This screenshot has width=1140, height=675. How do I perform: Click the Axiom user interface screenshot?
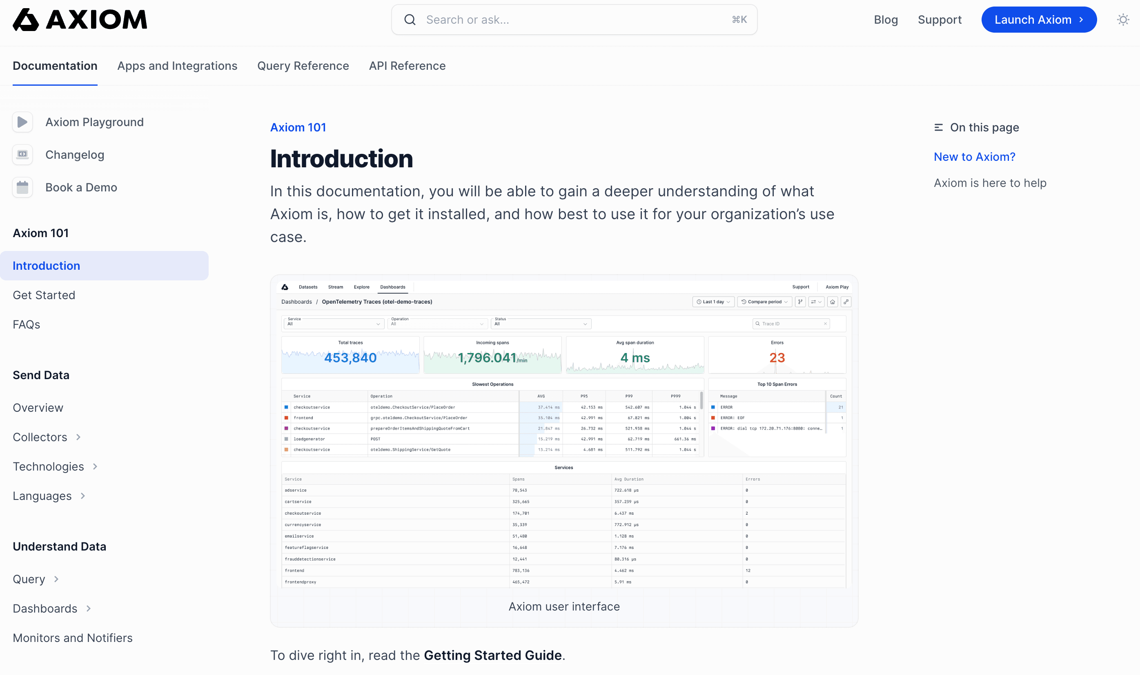pyautogui.click(x=564, y=434)
